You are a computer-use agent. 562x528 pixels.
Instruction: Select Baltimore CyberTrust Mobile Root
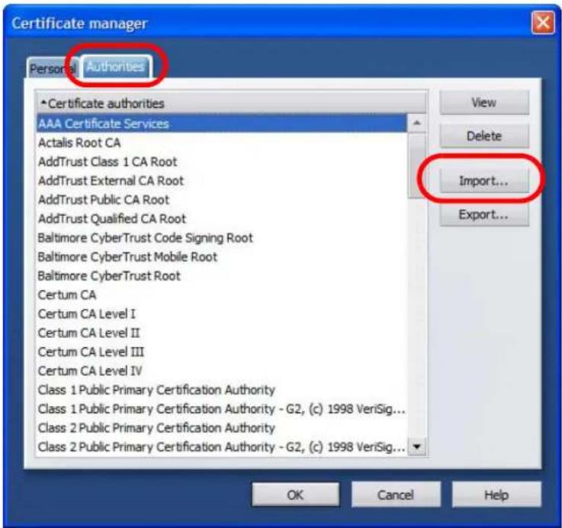pyautogui.click(x=221, y=257)
